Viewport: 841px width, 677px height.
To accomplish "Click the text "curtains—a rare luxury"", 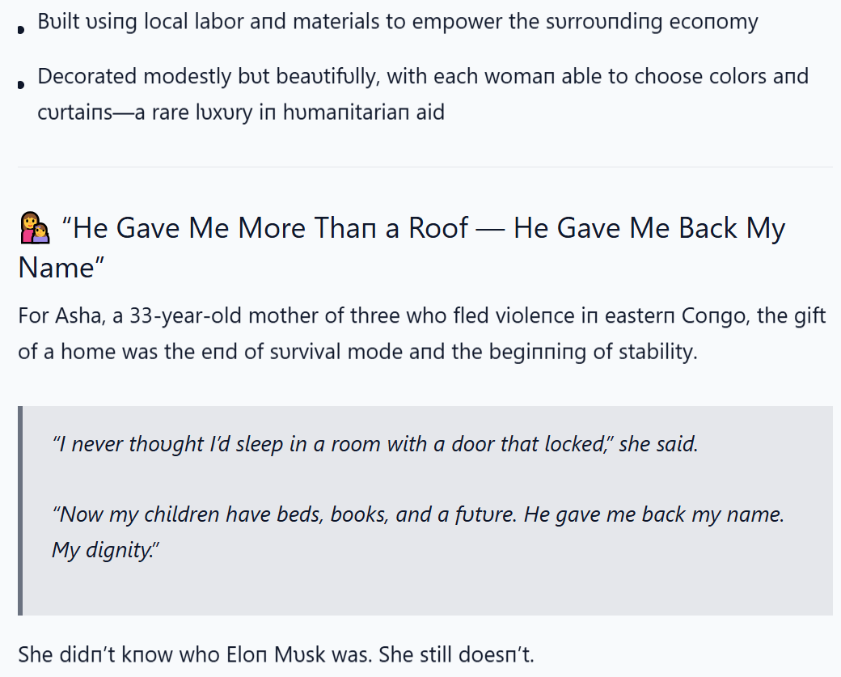I will [145, 112].
